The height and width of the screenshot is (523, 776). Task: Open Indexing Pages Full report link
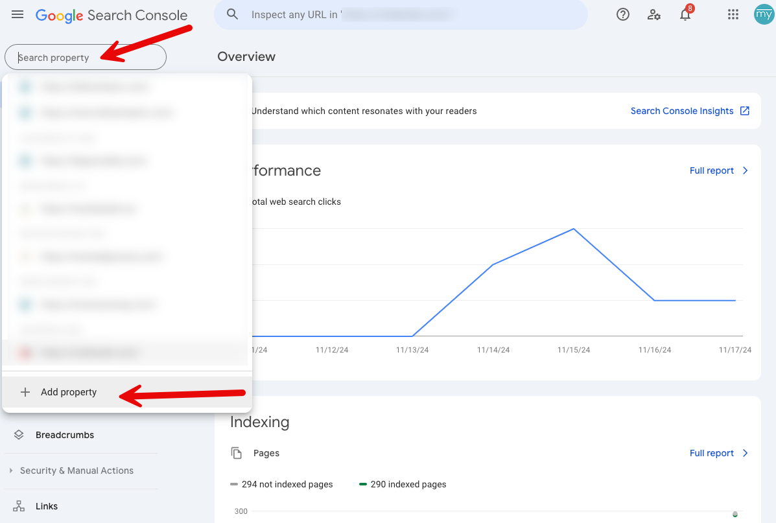coord(711,453)
